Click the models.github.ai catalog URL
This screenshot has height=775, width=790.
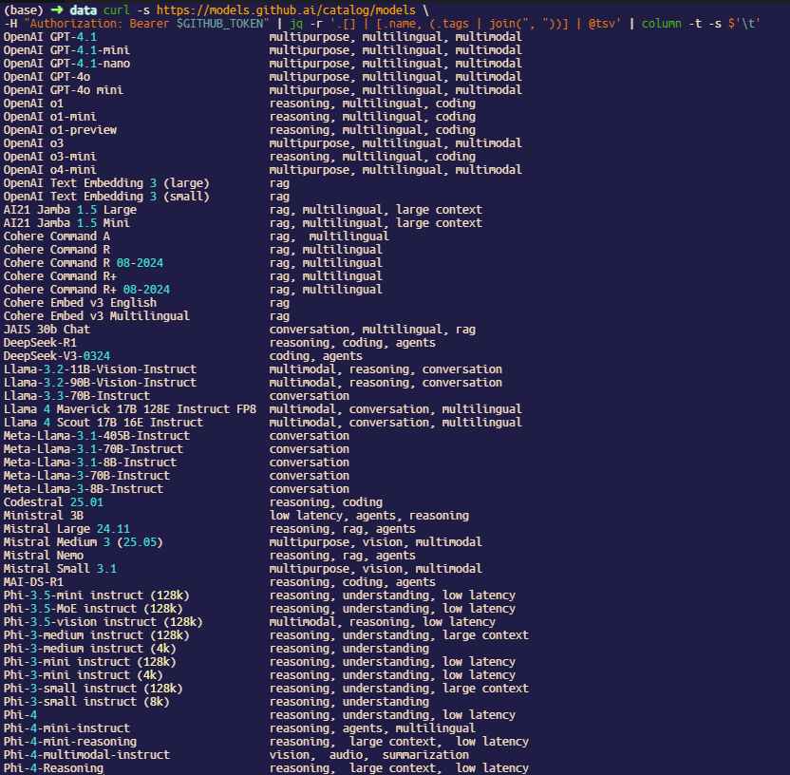point(286,10)
